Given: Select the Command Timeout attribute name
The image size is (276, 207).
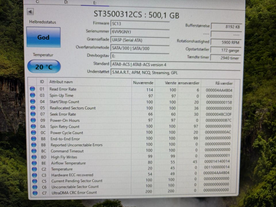Looking at the screenshot, I should pos(67,151).
